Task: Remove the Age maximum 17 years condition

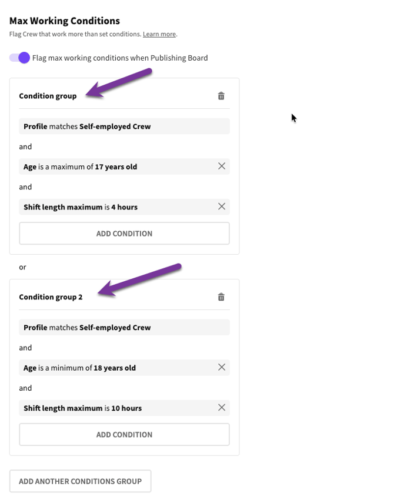Action: 222,166
